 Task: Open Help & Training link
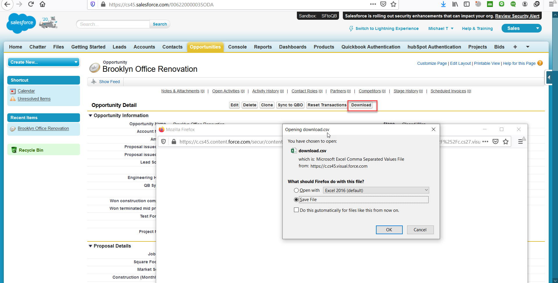tap(477, 28)
